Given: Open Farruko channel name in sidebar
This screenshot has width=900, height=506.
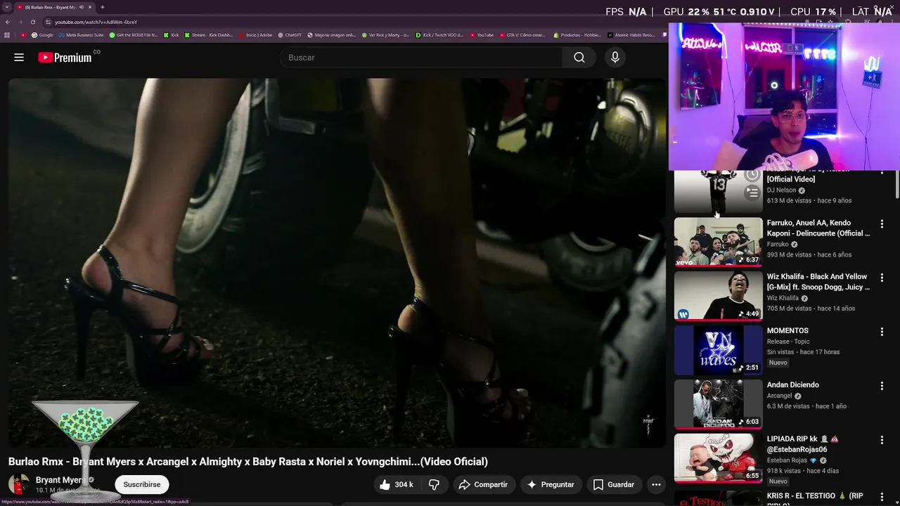Looking at the screenshot, I should [x=778, y=245].
